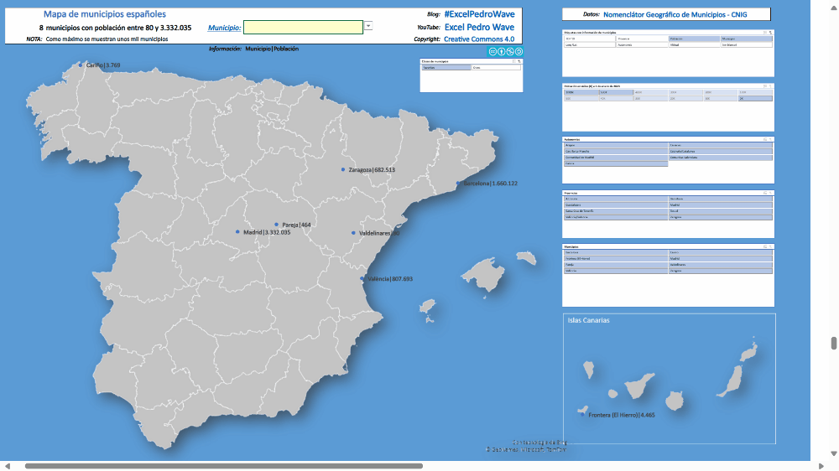This screenshot has width=839, height=471.
Task: Toggle Comunidad de Madrid in Autonomías slicer
Action: [x=616, y=158]
